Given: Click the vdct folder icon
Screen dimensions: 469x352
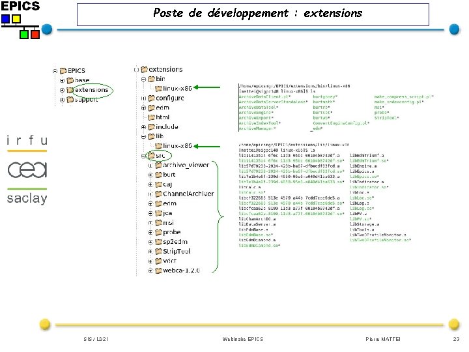Looking at the screenshot, I should [158, 261].
